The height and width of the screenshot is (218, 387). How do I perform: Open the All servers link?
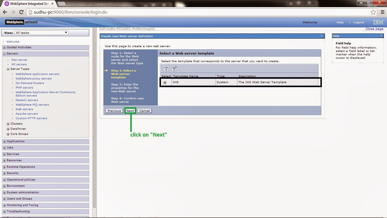[x=19, y=64]
